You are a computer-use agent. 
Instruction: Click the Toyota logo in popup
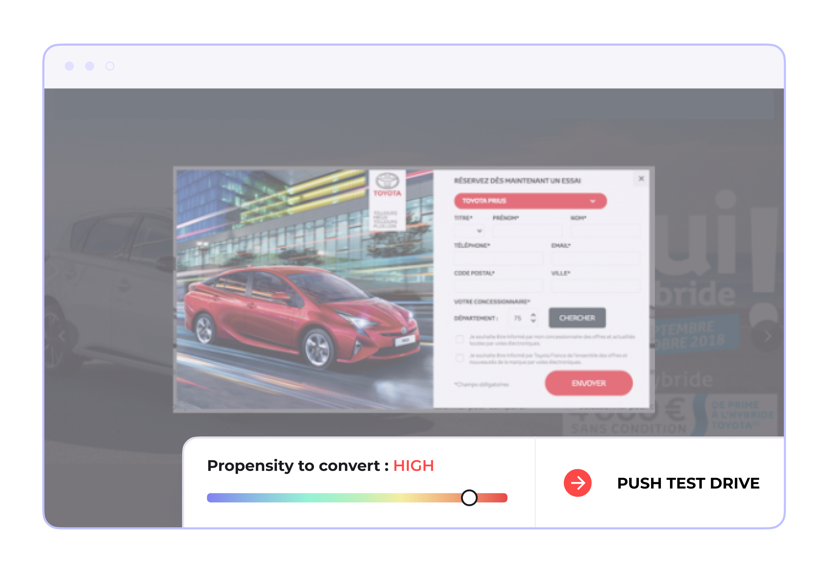point(387,185)
